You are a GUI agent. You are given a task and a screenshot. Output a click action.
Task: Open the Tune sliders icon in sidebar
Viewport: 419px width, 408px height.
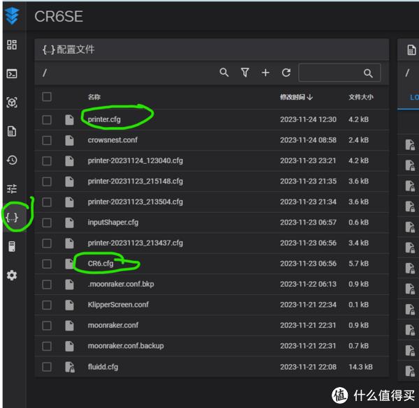(12, 189)
